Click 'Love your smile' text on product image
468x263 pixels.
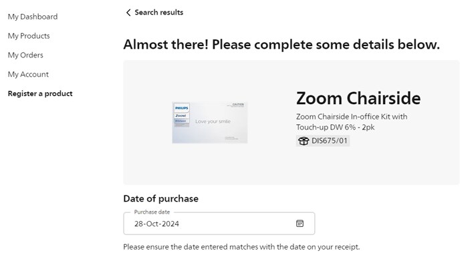(x=213, y=121)
